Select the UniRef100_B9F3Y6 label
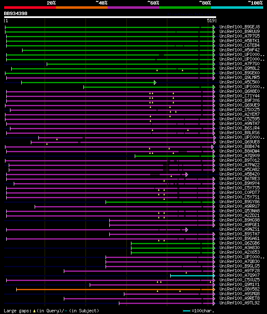Viewport: 267px width, 314px height. [x=239, y=100]
